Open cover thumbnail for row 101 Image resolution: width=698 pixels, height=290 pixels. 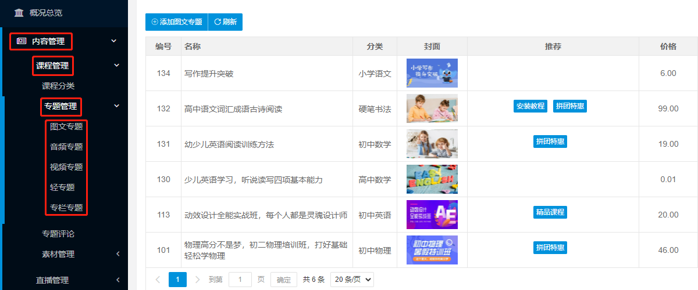coord(432,250)
